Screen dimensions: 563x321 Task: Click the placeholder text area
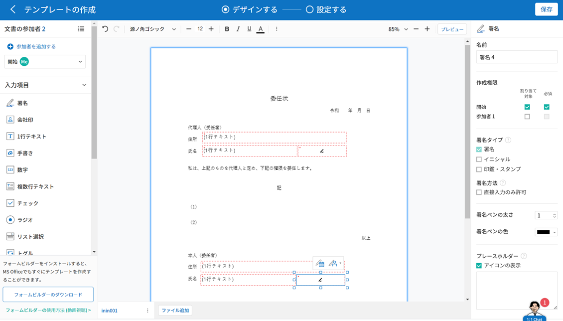coord(517,291)
